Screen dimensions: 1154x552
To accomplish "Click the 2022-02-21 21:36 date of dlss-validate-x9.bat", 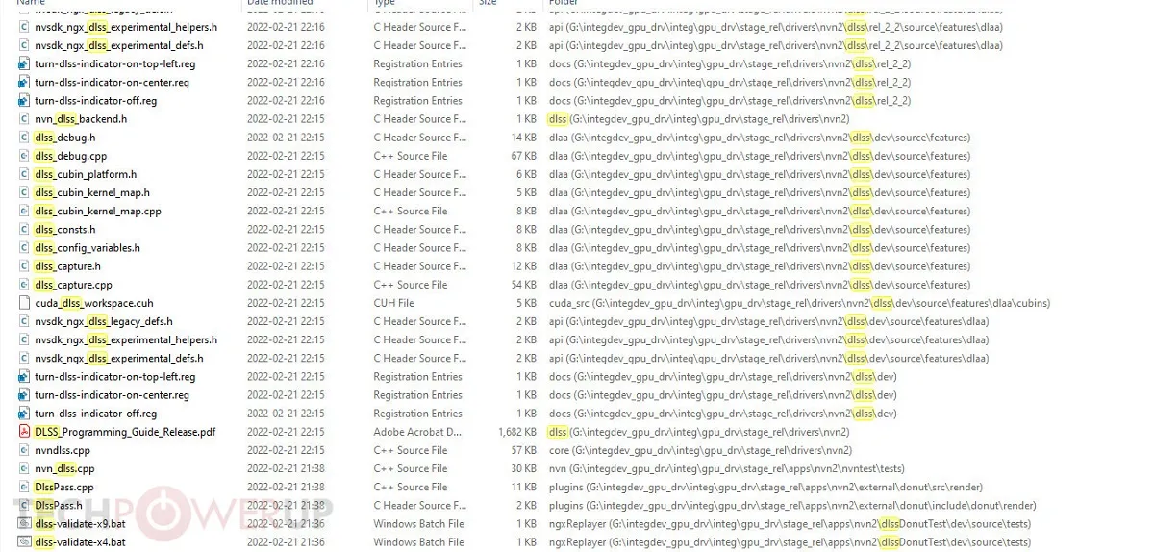I will tap(286, 524).
